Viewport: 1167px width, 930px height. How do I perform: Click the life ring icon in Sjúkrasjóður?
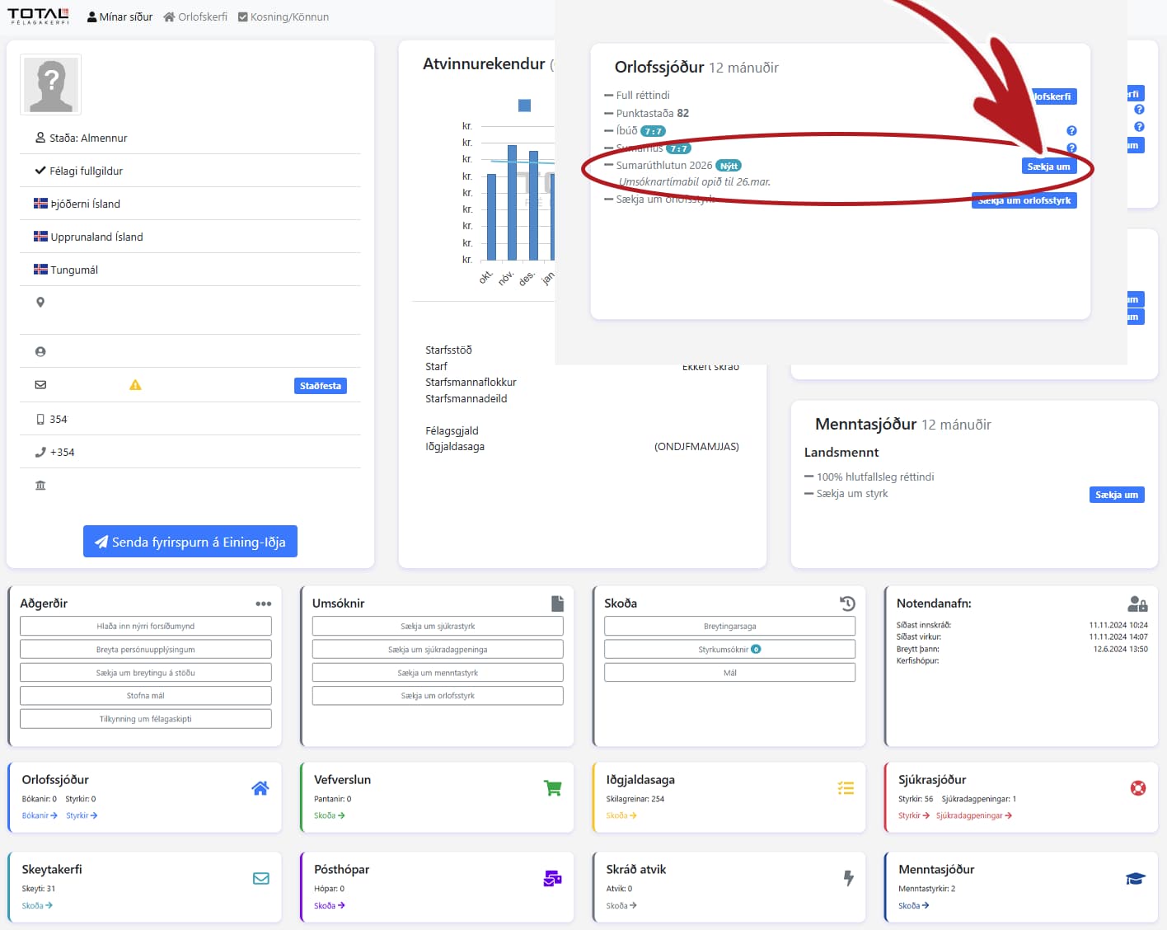pyautogui.click(x=1138, y=788)
